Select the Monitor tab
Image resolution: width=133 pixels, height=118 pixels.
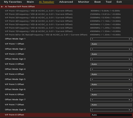point(84,2)
